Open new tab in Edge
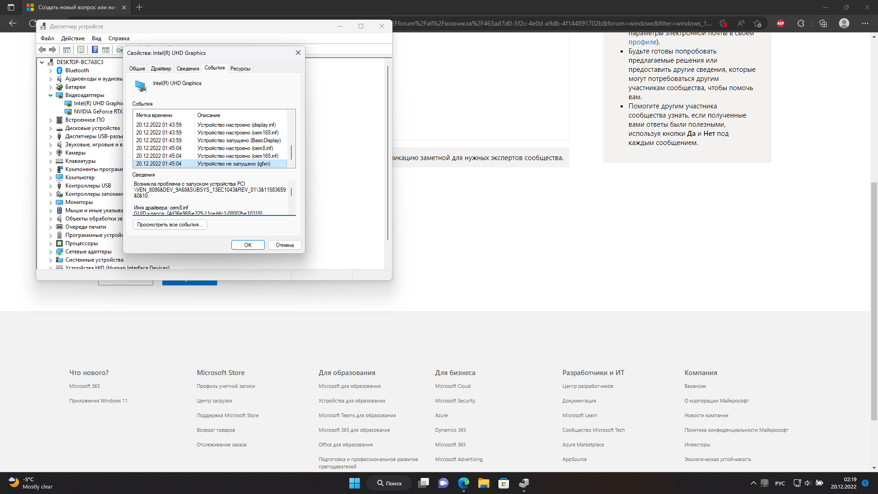This screenshot has height=494, width=878. coord(139,7)
